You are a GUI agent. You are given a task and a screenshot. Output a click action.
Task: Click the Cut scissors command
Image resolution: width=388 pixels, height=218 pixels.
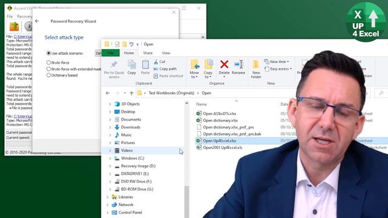[159, 62]
